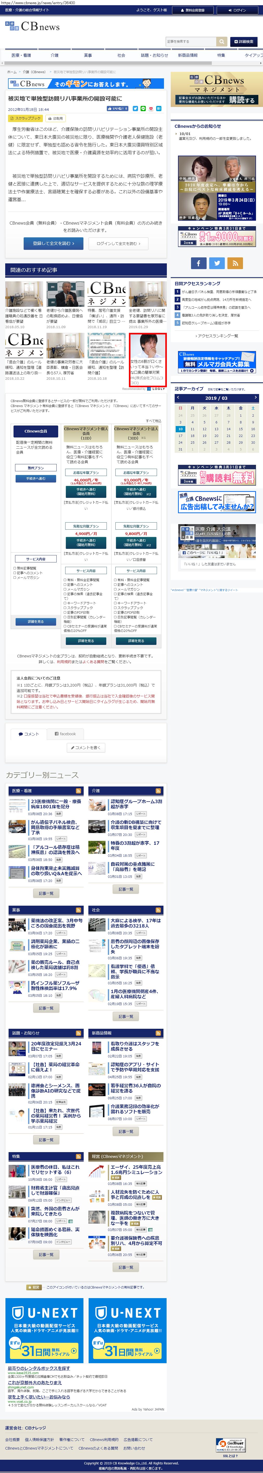
Task: Share article via LINE icon
Action: click(143, 109)
